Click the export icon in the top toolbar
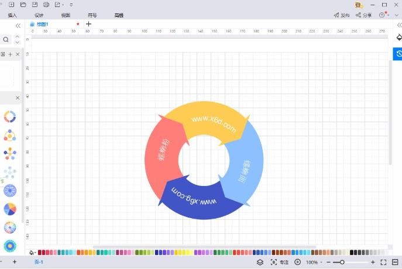402x269 pixels. (58, 5)
